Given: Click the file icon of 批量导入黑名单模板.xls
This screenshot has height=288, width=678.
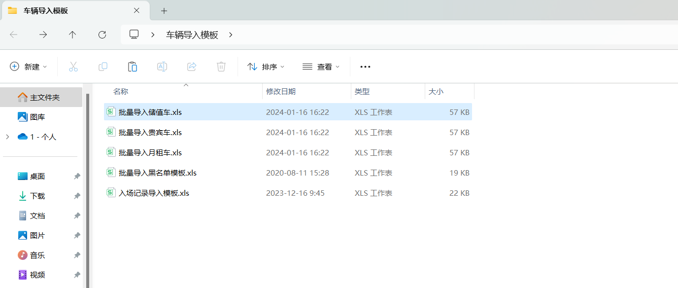Looking at the screenshot, I should [x=111, y=173].
